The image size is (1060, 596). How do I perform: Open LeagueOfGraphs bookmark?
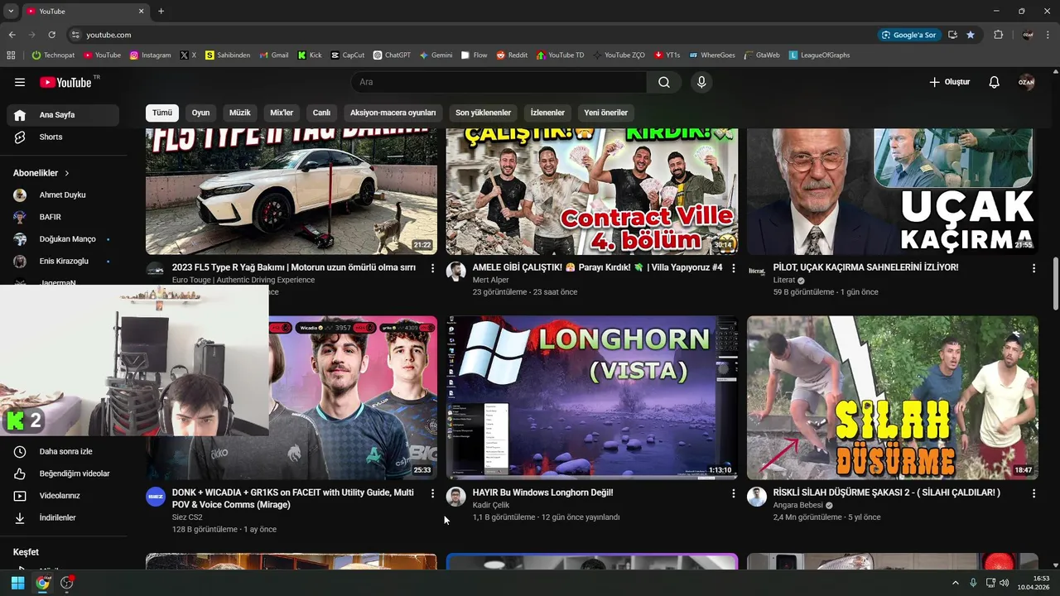pyautogui.click(x=819, y=55)
